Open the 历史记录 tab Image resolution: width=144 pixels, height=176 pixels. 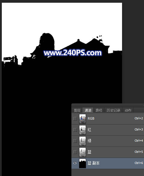coord(113,110)
